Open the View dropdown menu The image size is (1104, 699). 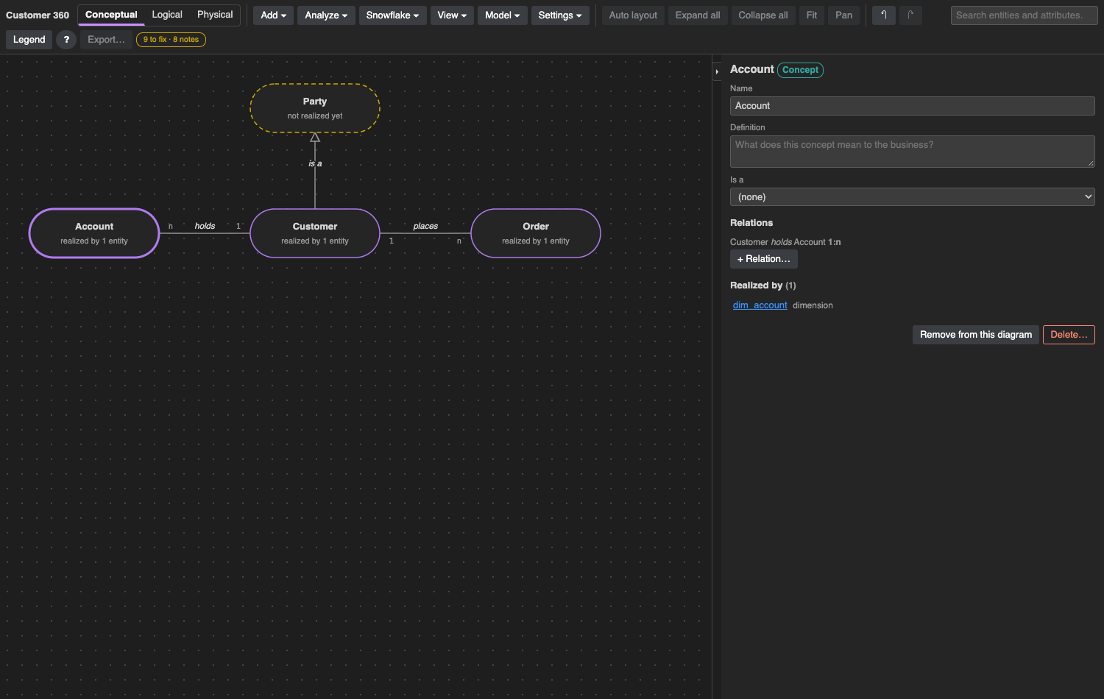[x=452, y=15]
